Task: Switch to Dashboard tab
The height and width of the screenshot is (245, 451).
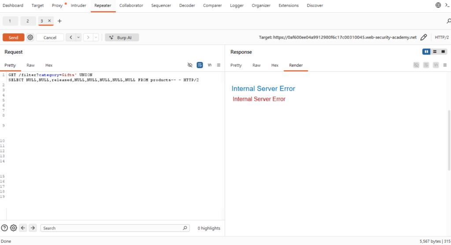Action: 13,5
